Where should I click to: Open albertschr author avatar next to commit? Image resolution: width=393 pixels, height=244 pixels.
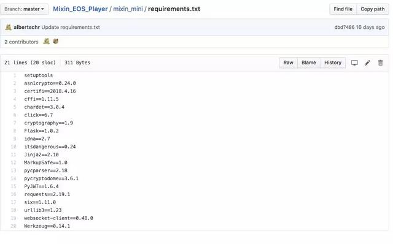tap(8, 27)
